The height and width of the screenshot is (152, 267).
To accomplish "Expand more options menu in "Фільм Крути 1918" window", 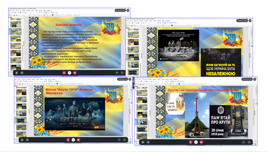I will point(124,140).
